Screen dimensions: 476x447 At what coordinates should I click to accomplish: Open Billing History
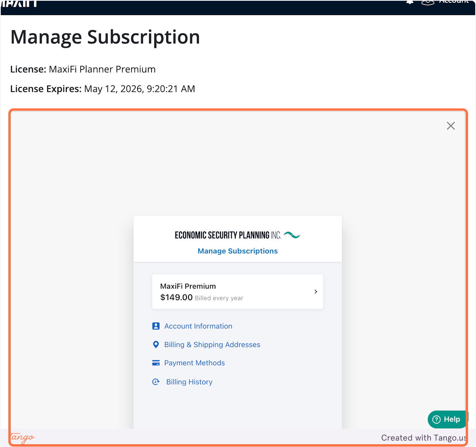click(189, 382)
